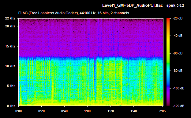Click the file name Level1_GM+SBP_AudioPCI.flac
This screenshot has height=118, width=191.
click(133, 5)
